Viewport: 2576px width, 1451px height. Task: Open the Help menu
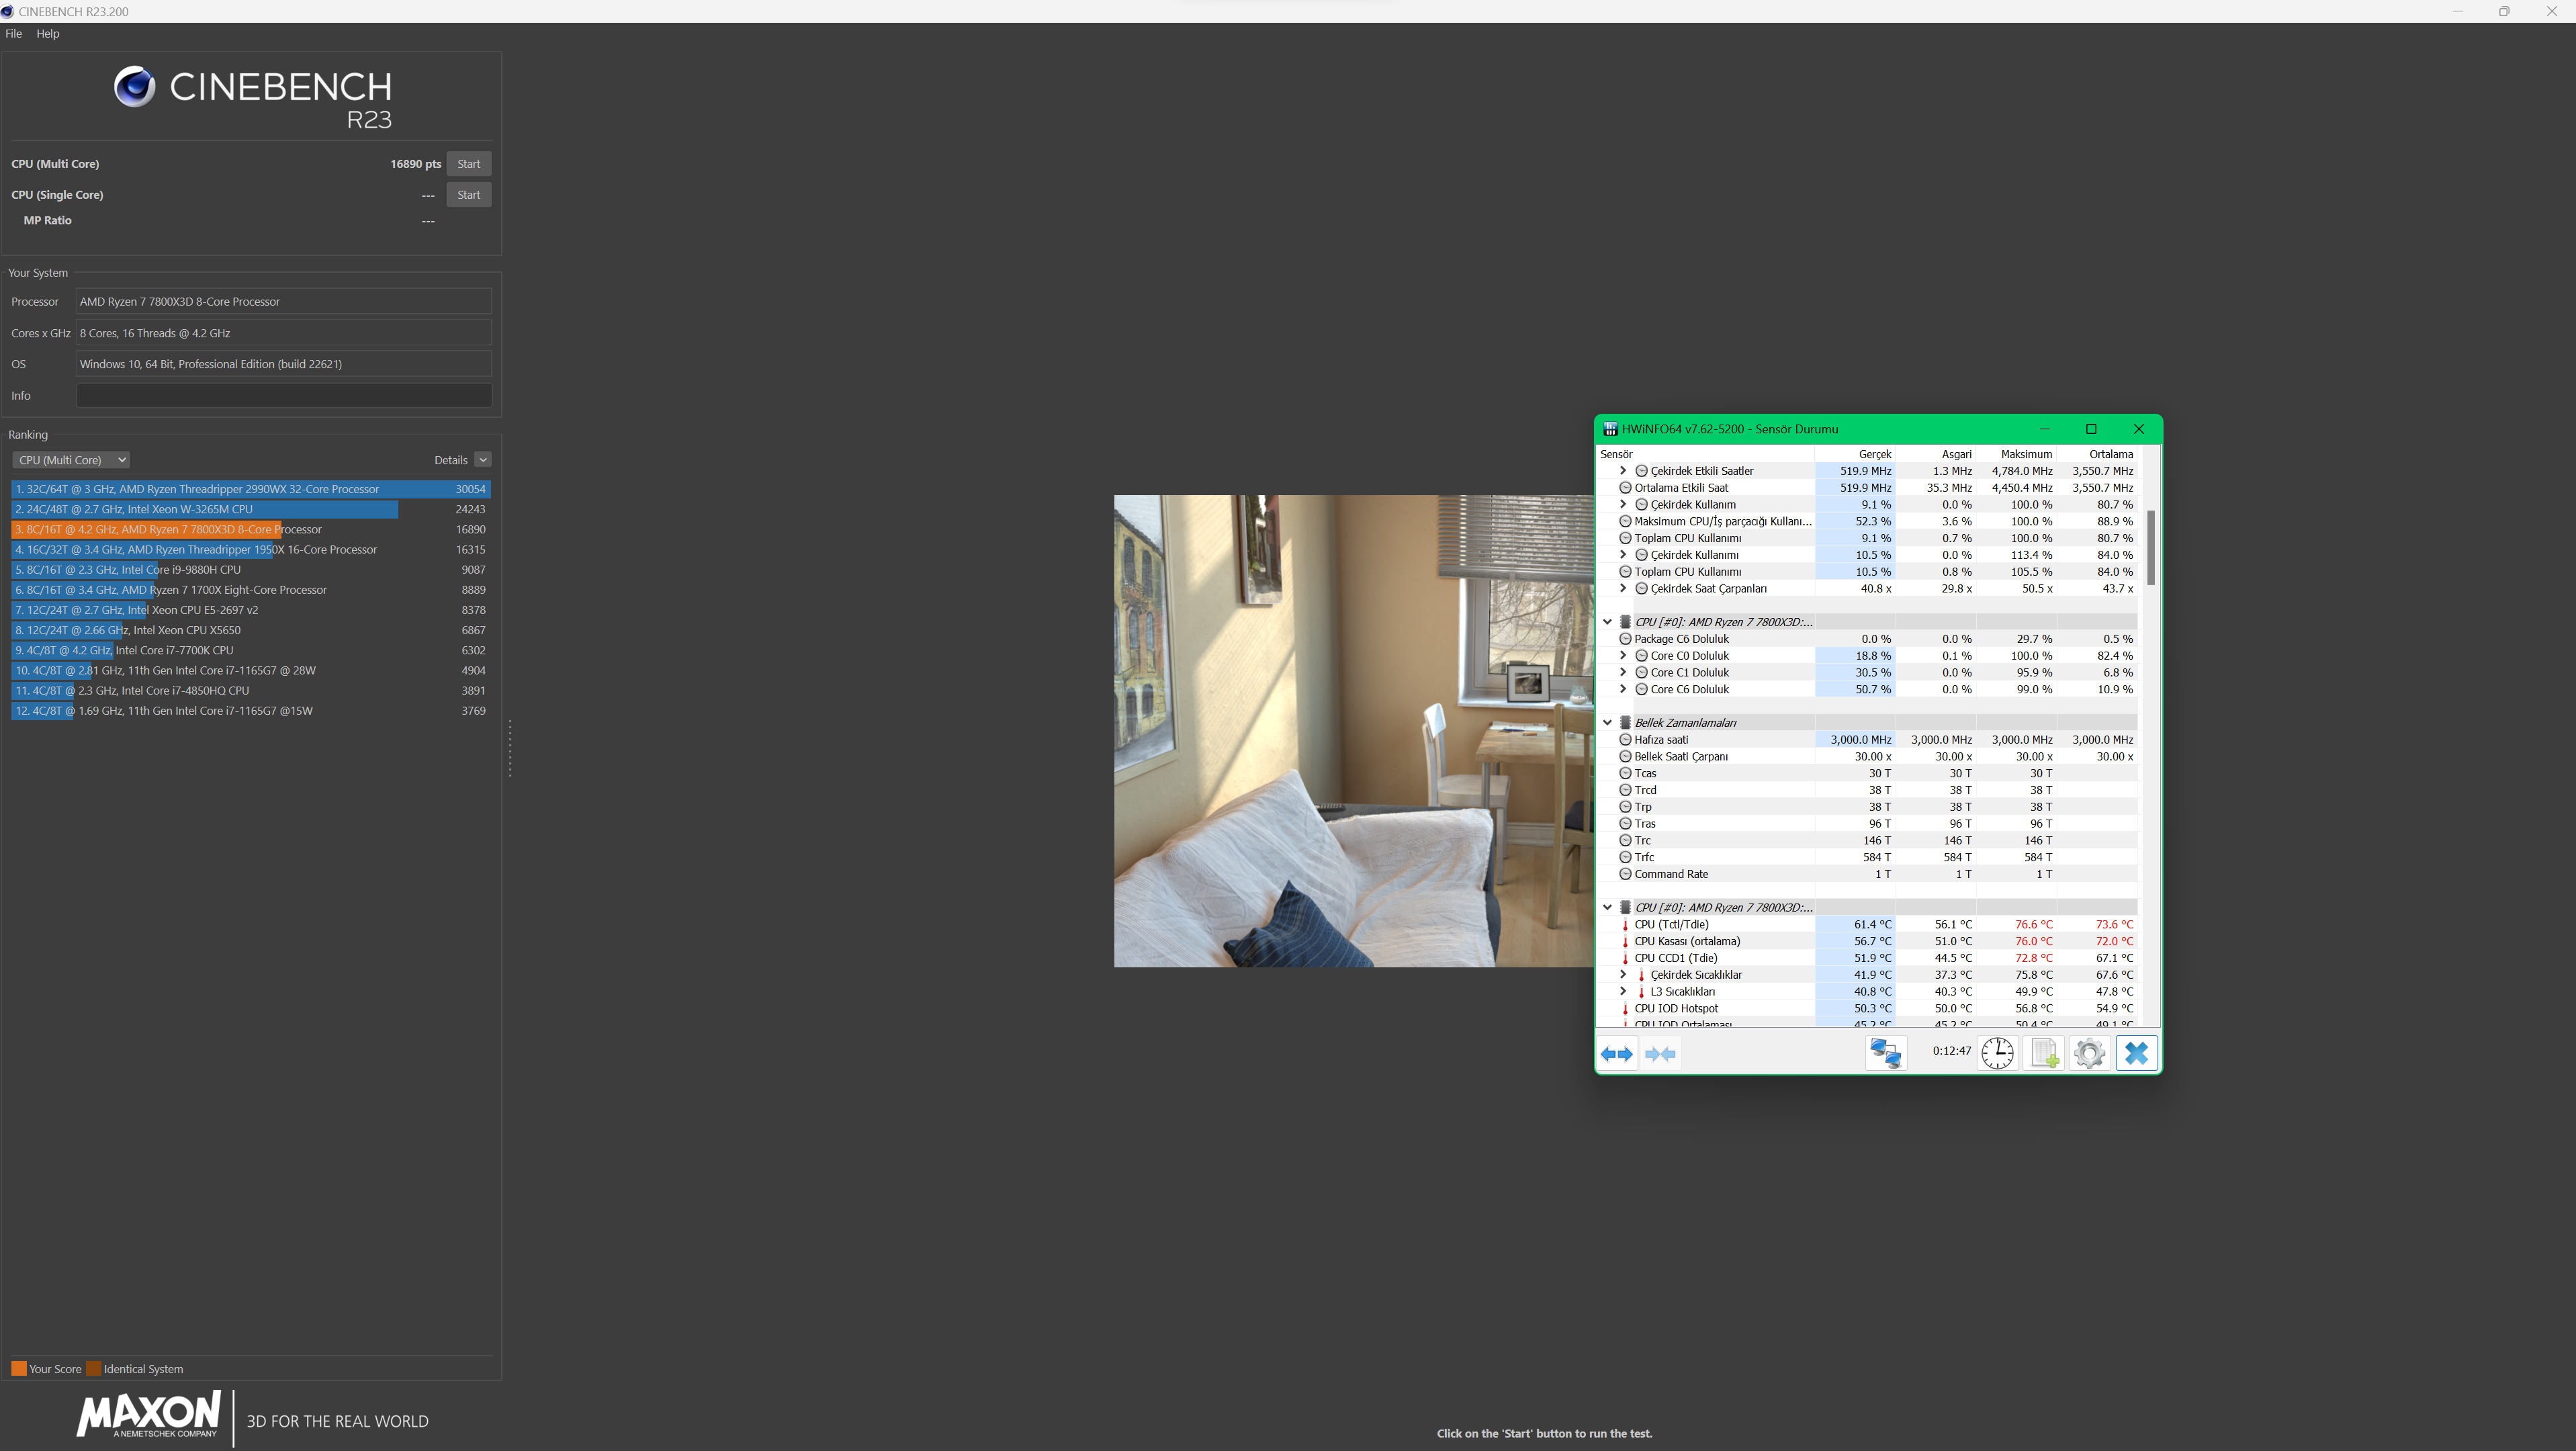[x=47, y=33]
